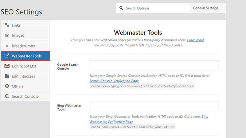Click the Google Search Console input field
This screenshot has height=138, width=246.
[154, 65]
